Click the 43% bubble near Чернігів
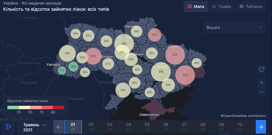The image size is (272, 135). (137, 31)
